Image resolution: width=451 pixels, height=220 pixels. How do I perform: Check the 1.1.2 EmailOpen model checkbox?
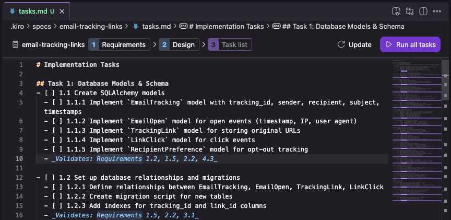57,121
